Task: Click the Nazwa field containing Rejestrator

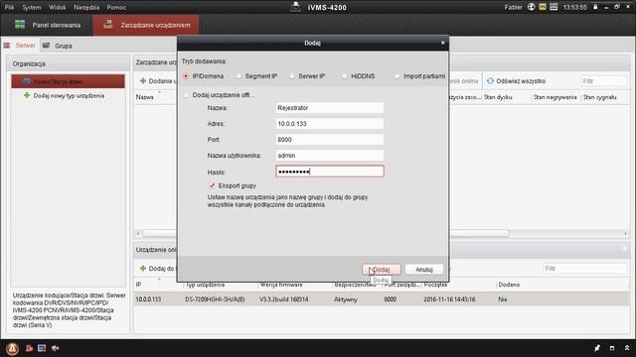Action: coord(329,108)
